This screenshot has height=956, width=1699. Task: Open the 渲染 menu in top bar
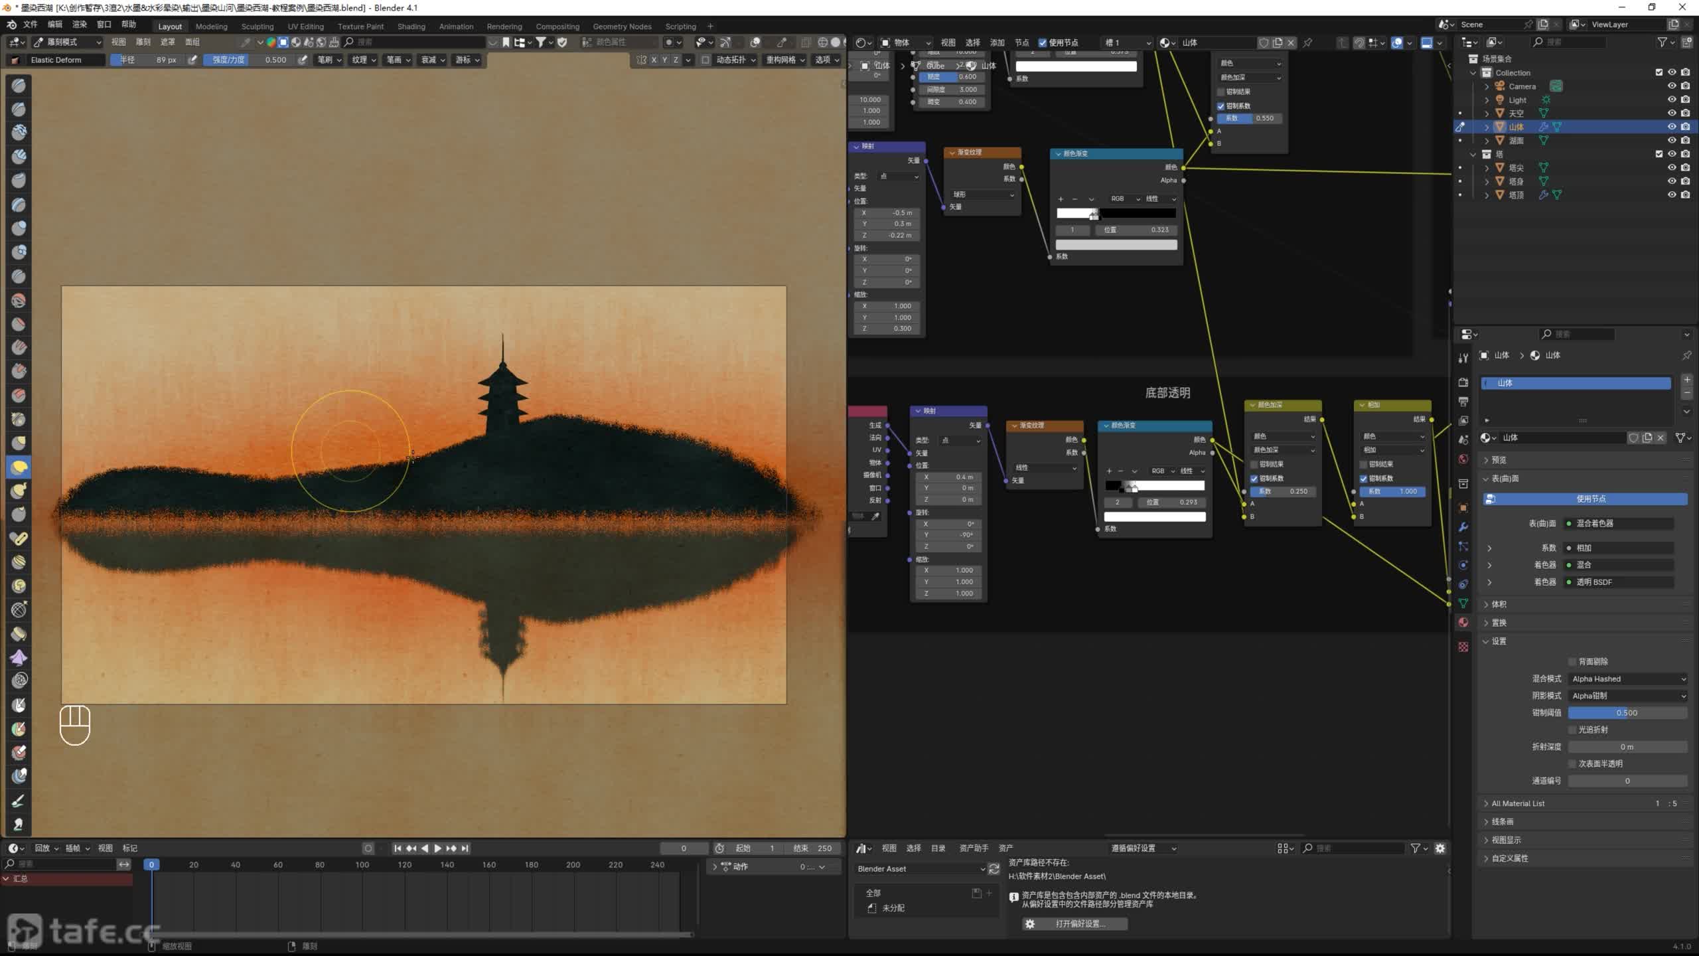[80, 25]
